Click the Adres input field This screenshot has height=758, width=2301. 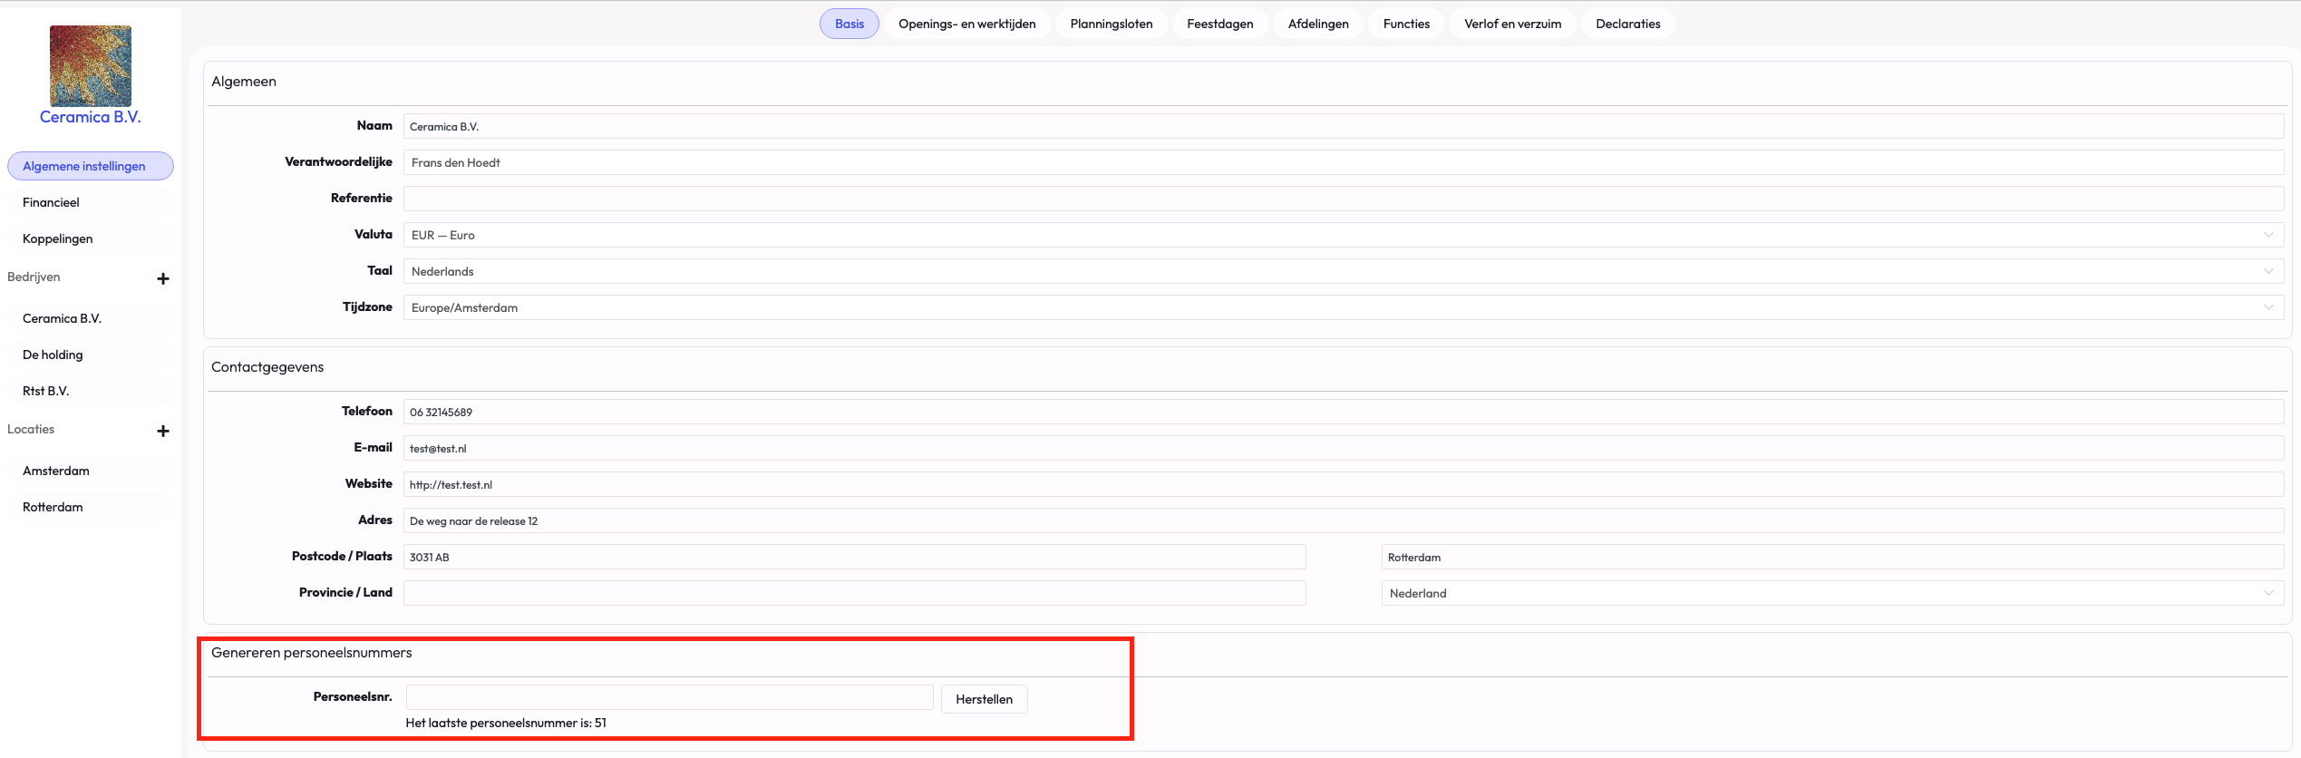click(1344, 520)
